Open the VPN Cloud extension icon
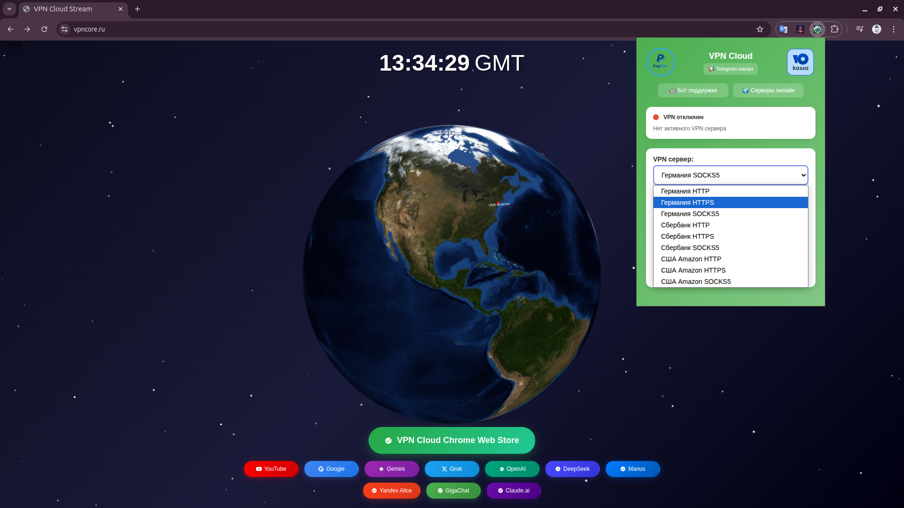 tap(817, 29)
